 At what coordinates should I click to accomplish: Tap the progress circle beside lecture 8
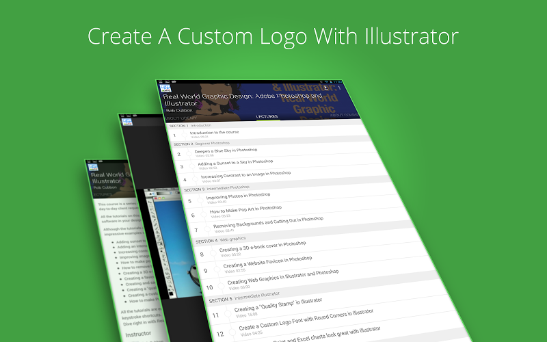pyautogui.click(x=213, y=253)
